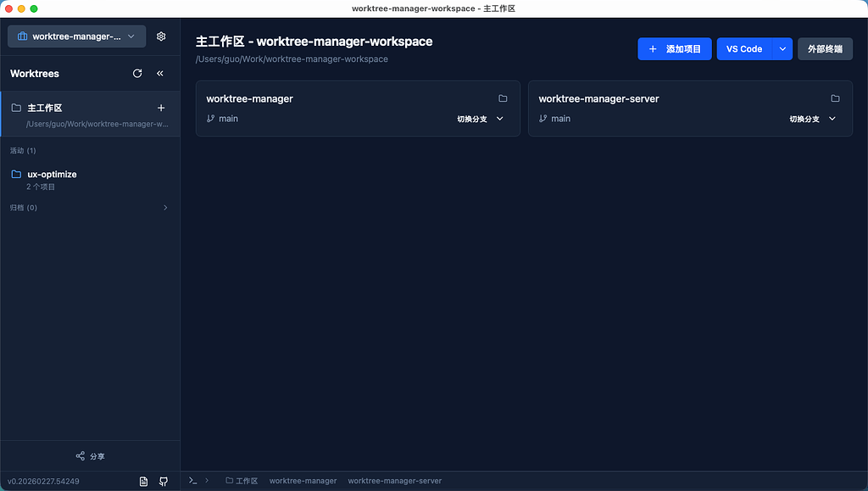Click the share icon in sidebar
This screenshot has width=868, height=491.
click(x=81, y=455)
